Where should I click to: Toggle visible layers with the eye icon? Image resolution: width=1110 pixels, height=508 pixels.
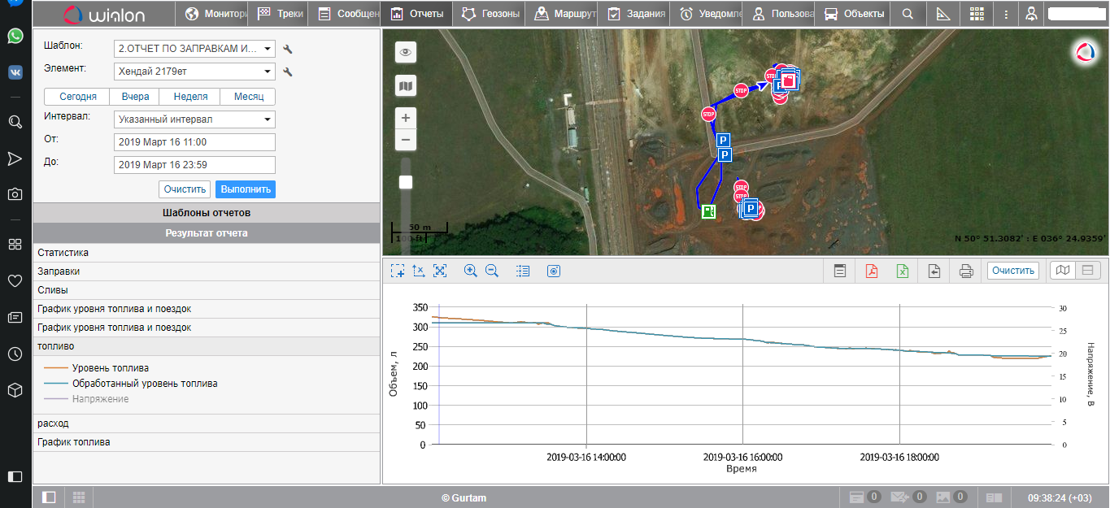point(406,53)
